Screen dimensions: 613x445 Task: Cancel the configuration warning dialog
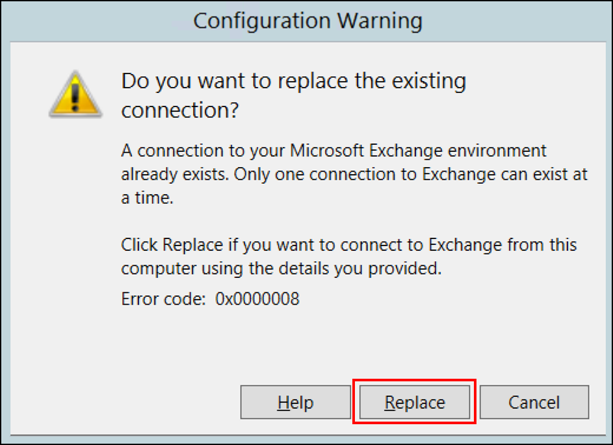click(534, 402)
